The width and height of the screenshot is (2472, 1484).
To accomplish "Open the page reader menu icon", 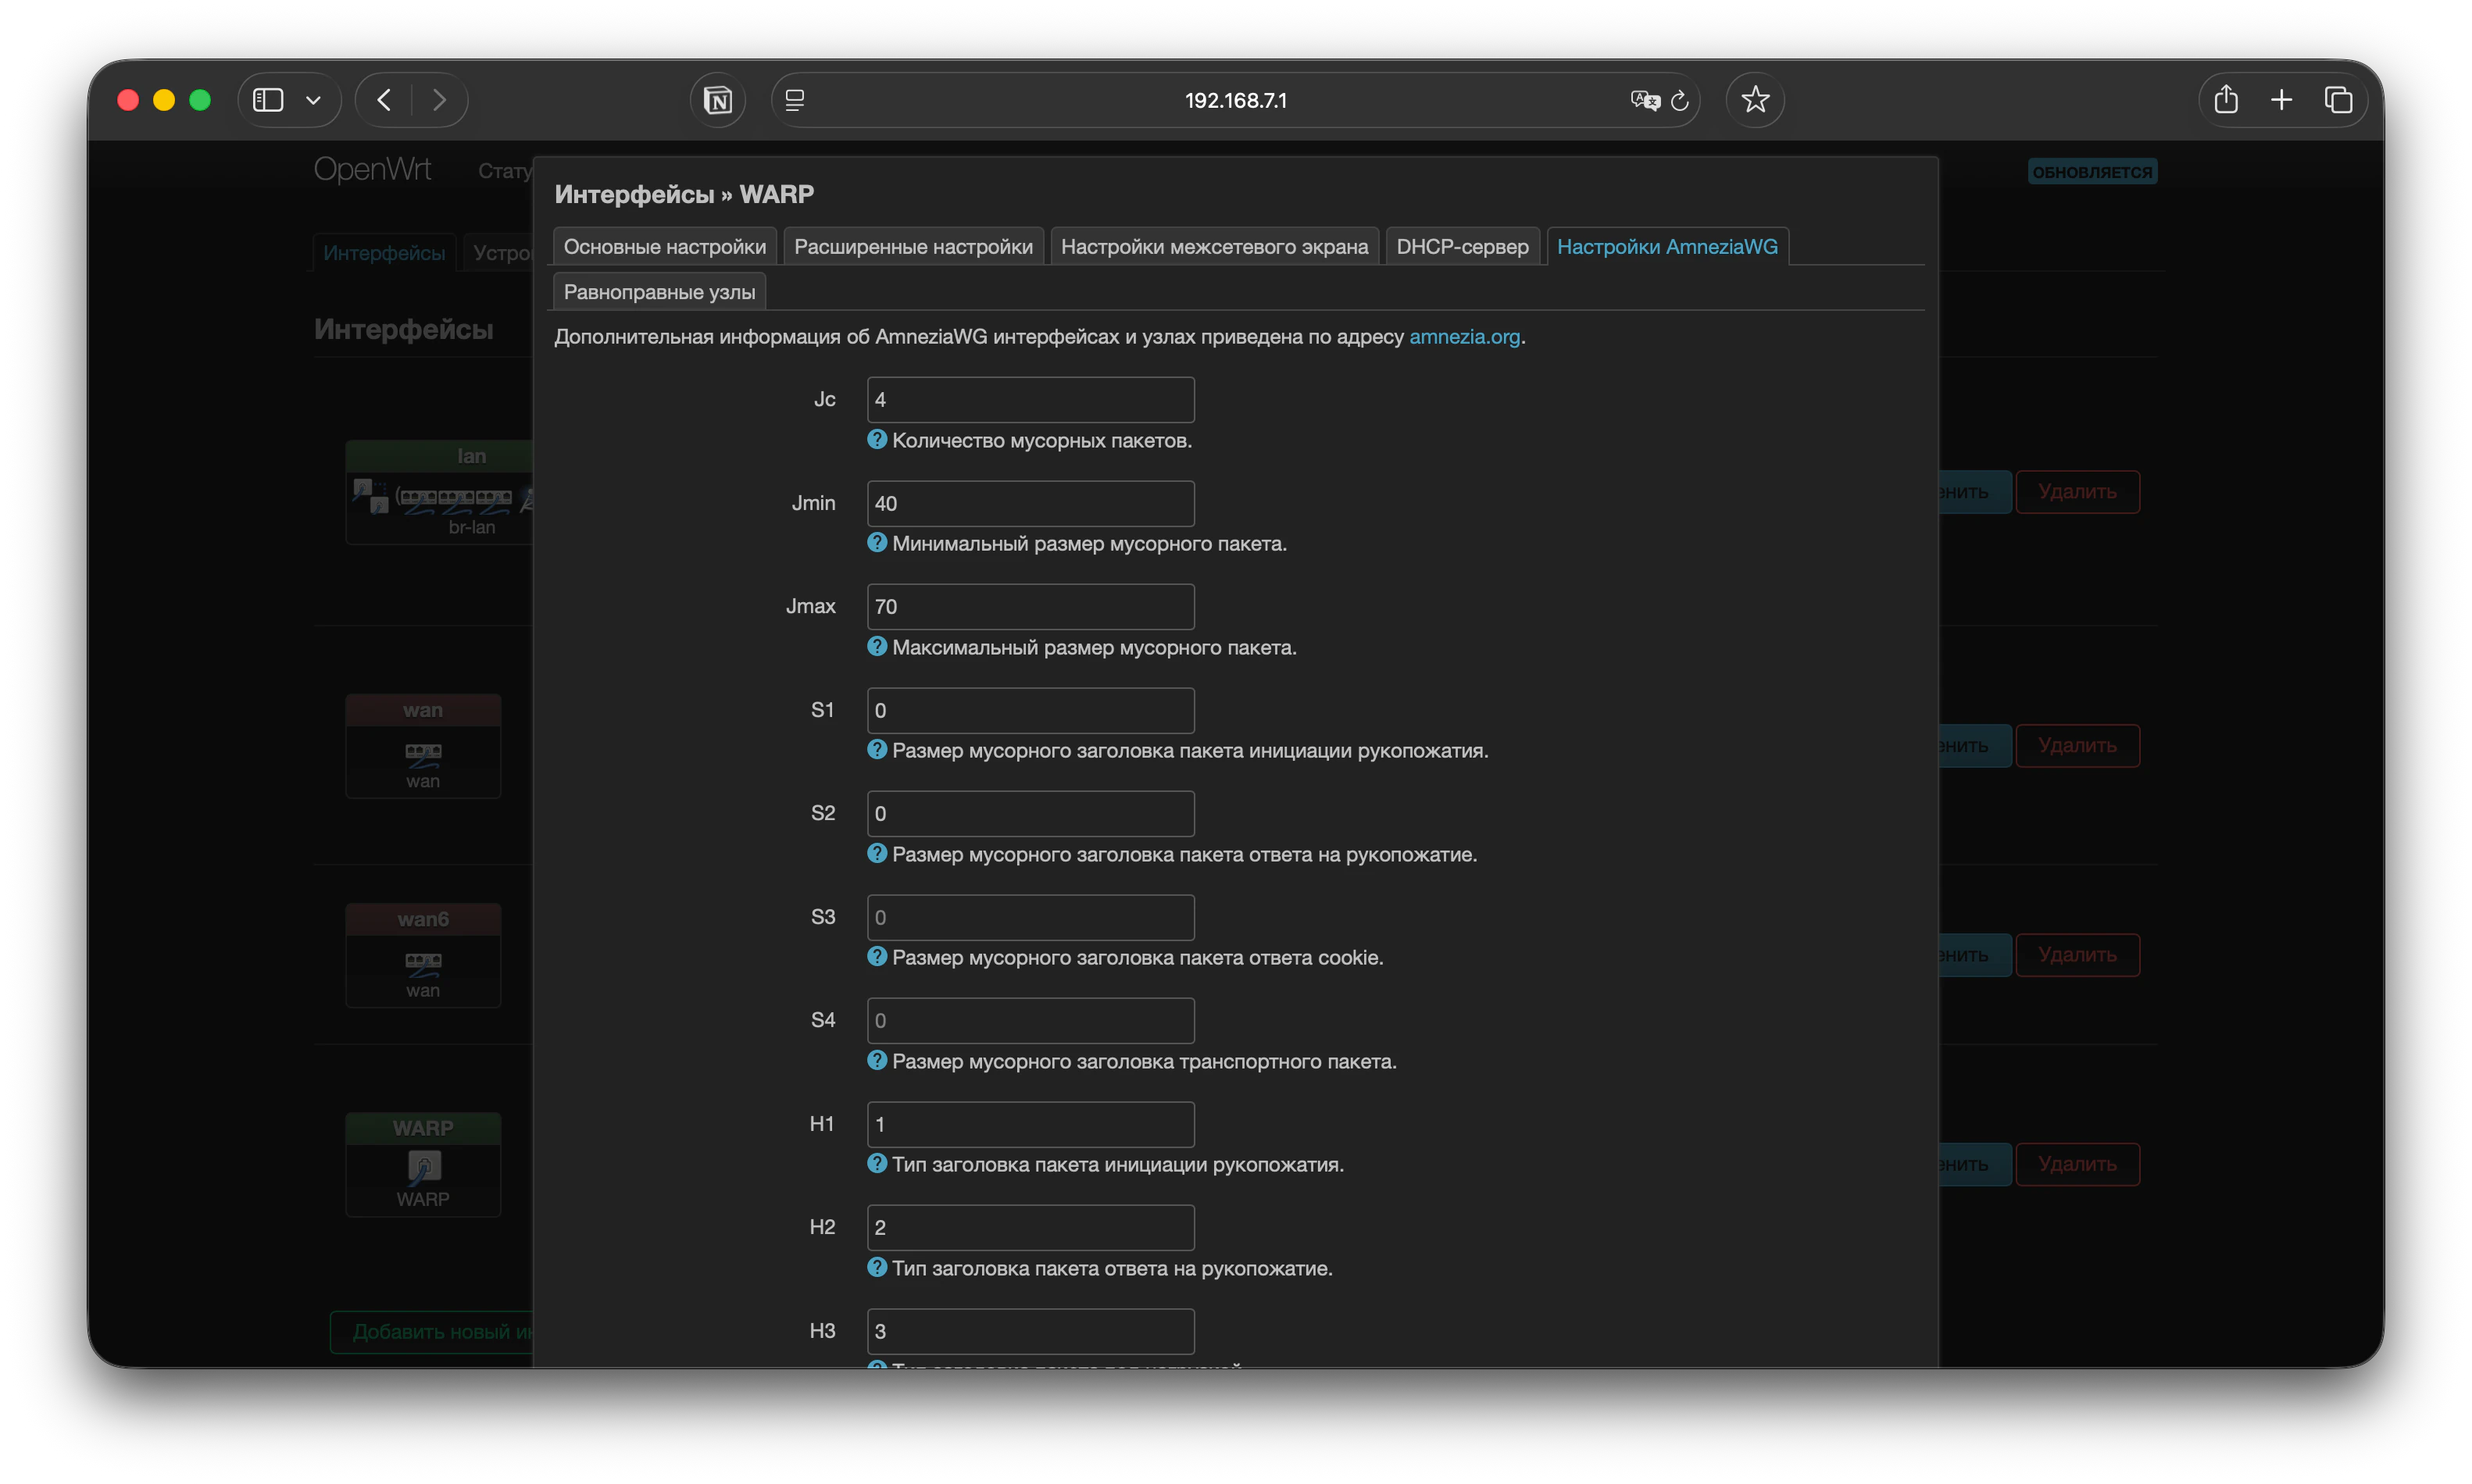I will pyautogui.click(x=795, y=100).
